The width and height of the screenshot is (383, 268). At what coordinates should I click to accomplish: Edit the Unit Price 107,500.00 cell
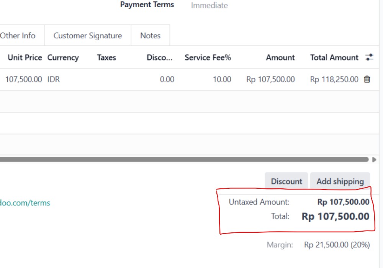[x=23, y=79]
